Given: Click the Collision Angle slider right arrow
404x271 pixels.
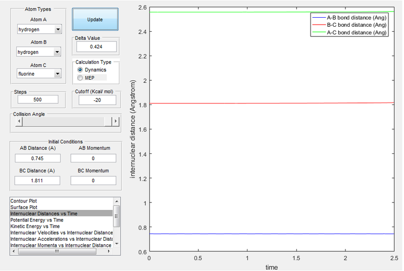Looking at the screenshot, I should [x=116, y=121].
